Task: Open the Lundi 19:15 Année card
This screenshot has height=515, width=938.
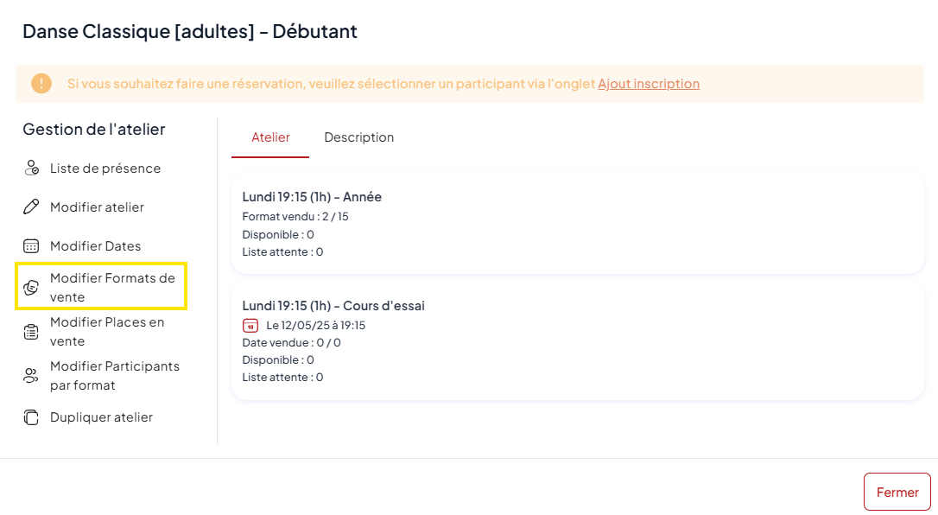Action: pos(577,223)
